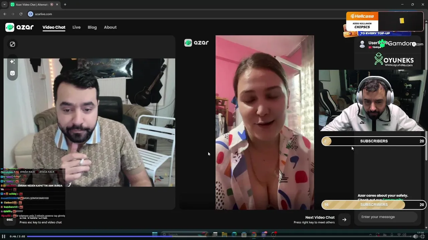
Task: Click the system tray chevron in taskbar
Action: 370,235
